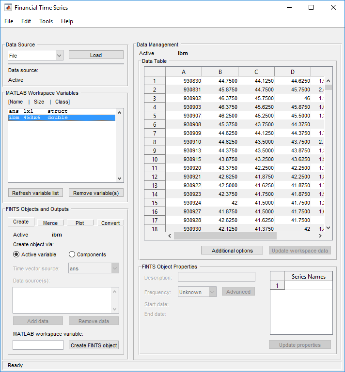Click the MATLAB workspace variable input field
345x372 pixels.
38,345
